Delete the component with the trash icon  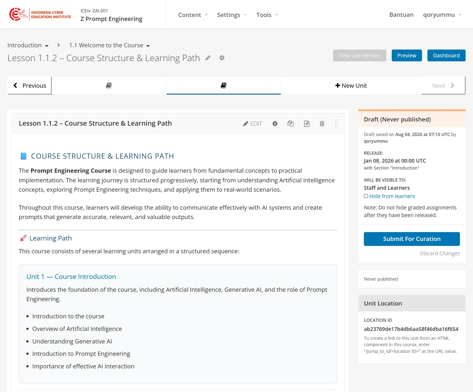322,124
